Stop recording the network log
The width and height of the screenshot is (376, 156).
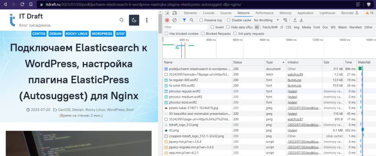click(167, 20)
